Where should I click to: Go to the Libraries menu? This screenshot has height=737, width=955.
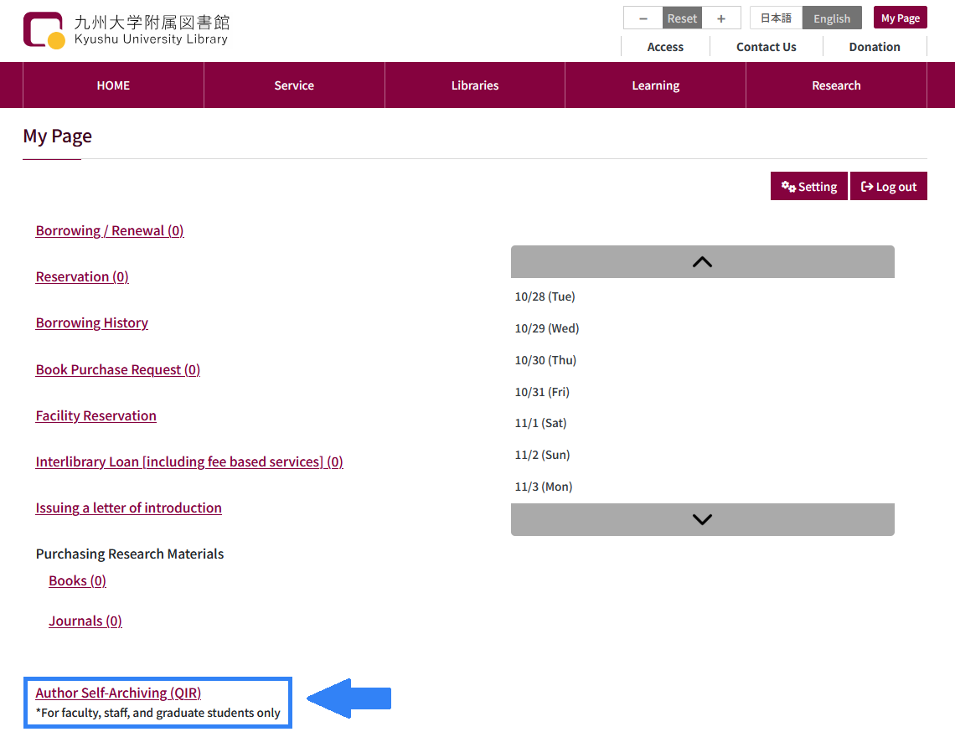tap(475, 85)
